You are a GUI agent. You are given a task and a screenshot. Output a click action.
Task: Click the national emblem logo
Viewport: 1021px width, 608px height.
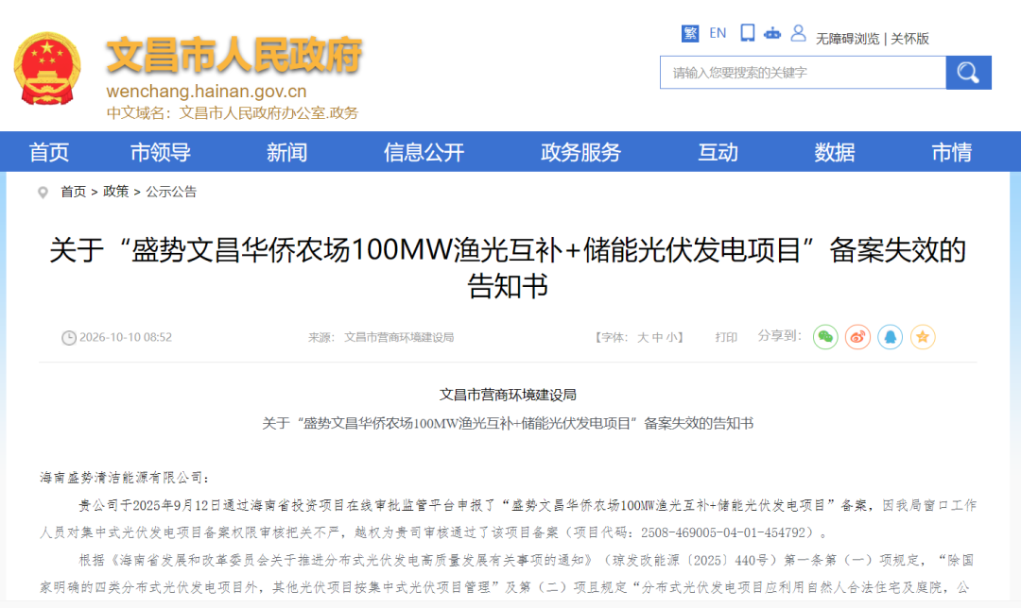pos(47,68)
